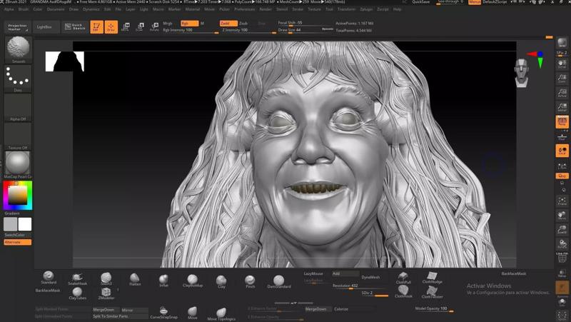Toggle the Rgb channel button
Image resolution: width=571 pixels, height=322 pixels.
pos(189,24)
